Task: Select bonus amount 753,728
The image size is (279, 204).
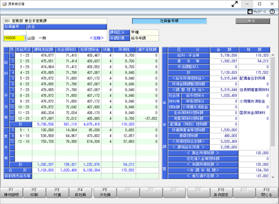Action: tap(47, 142)
